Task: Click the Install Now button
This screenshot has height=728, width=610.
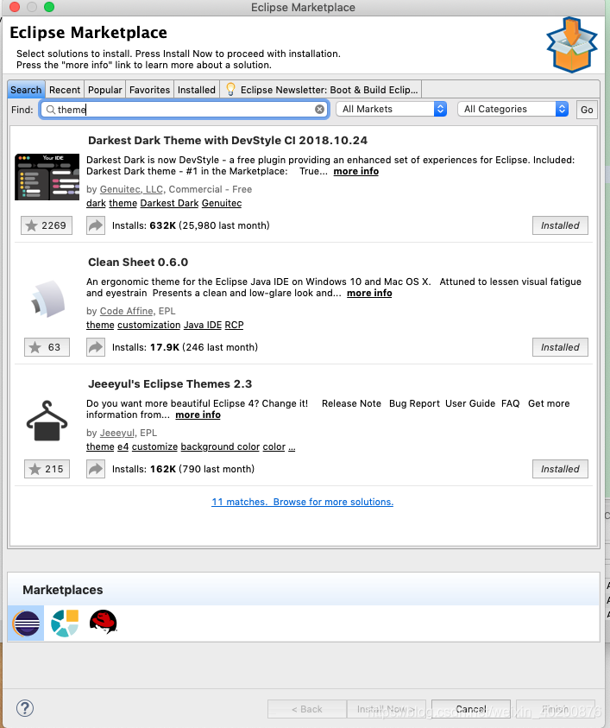Action: click(386, 709)
